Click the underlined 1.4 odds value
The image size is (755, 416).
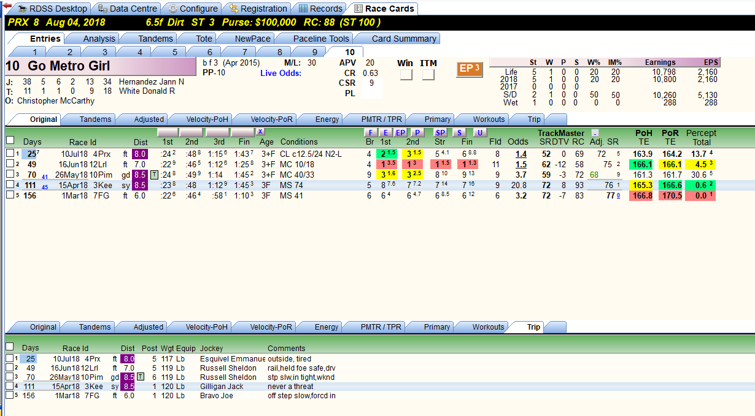[521, 154]
